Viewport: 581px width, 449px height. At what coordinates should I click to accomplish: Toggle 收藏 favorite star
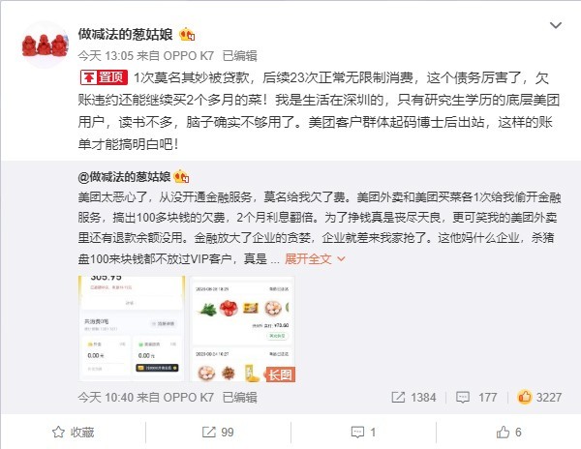coord(73,432)
